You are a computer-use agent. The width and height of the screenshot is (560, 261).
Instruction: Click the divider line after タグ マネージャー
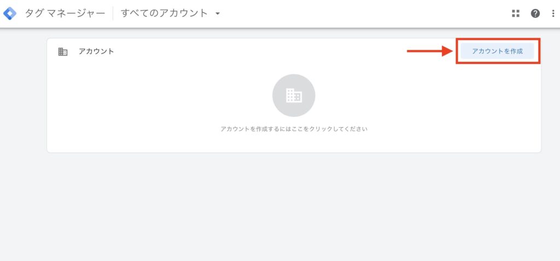pyautogui.click(x=113, y=14)
